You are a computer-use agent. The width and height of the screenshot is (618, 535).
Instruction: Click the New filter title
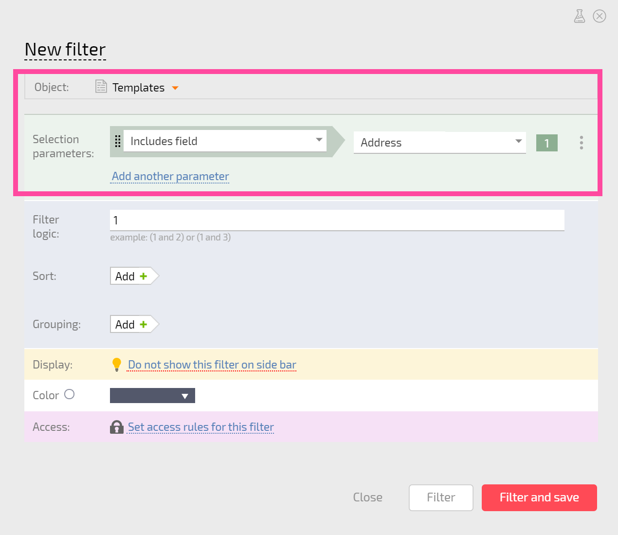pos(65,50)
